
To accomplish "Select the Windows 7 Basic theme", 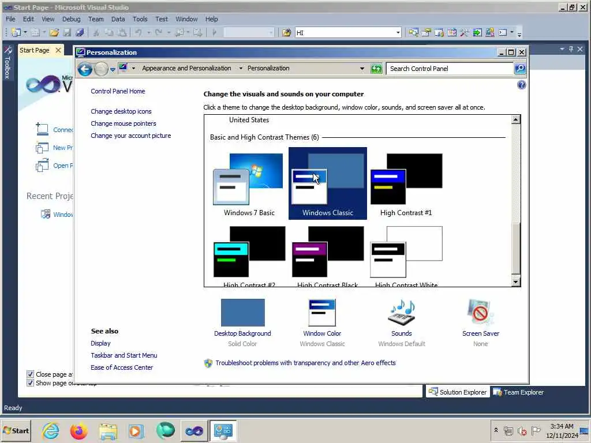I will (x=249, y=184).
